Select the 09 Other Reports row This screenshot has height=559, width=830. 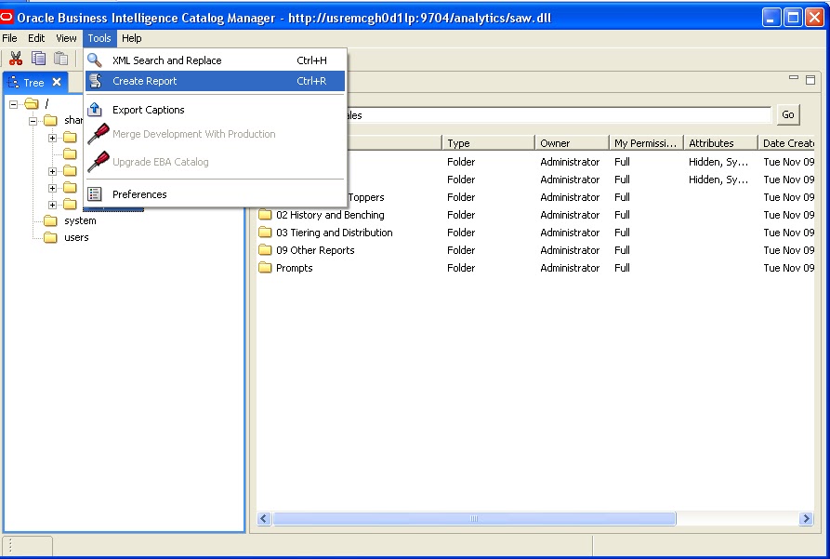[x=535, y=250]
